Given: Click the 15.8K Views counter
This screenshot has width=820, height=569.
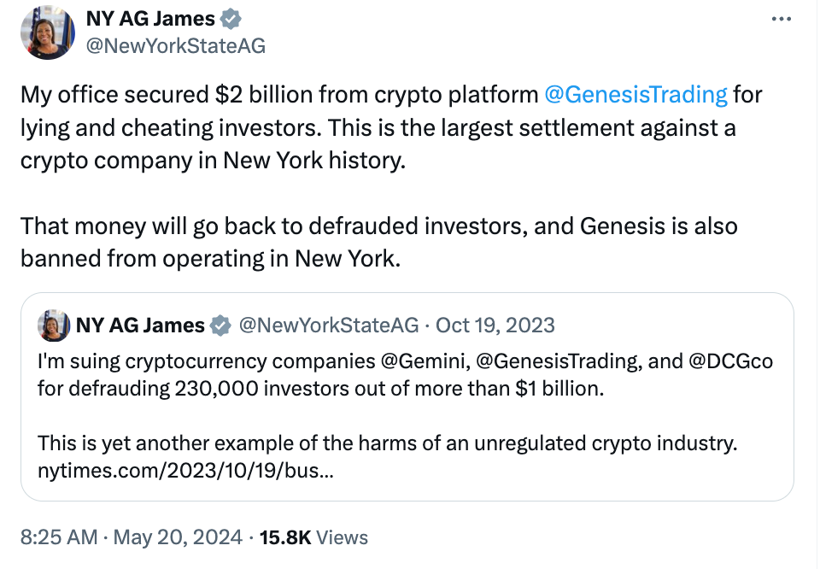Looking at the screenshot, I should point(313,537).
